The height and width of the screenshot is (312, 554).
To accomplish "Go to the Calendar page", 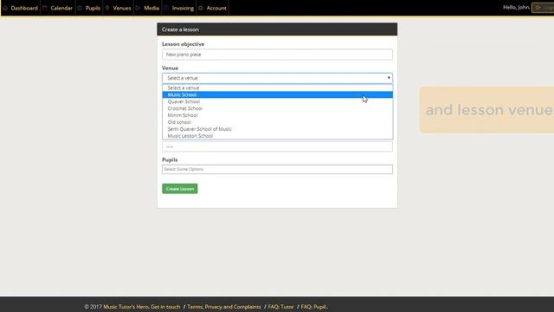I will tap(58, 8).
